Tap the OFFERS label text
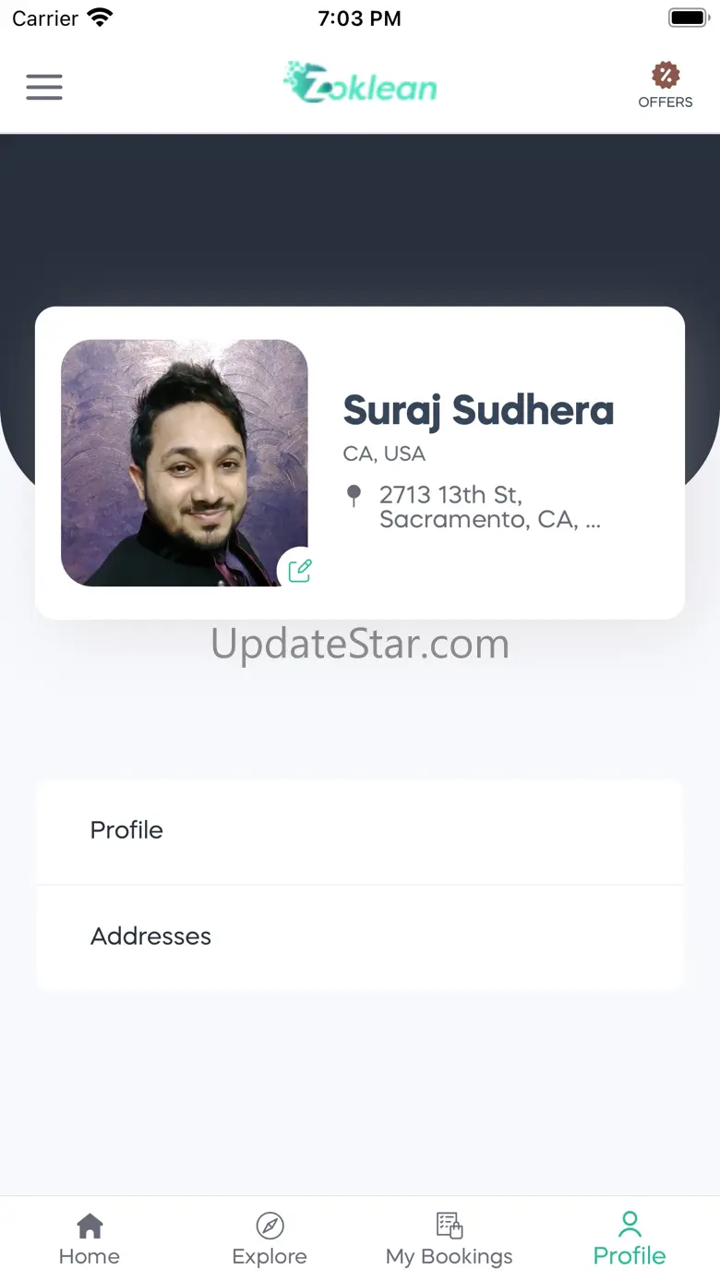Screen dimensions: 720x1281 click(666, 103)
